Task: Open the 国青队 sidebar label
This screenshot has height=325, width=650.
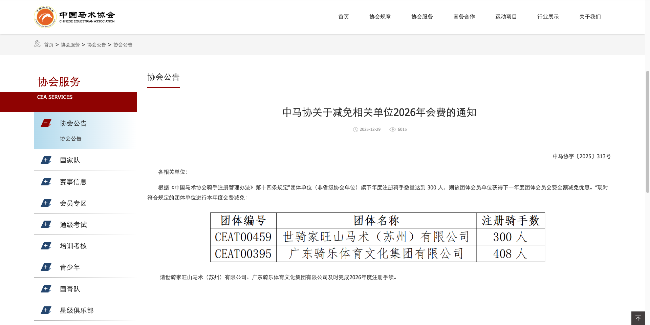Action: coord(70,289)
